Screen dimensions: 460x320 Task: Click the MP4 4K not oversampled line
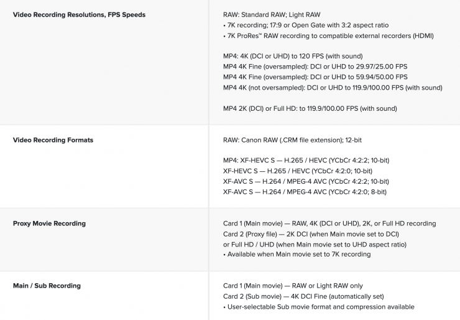coord(333,88)
